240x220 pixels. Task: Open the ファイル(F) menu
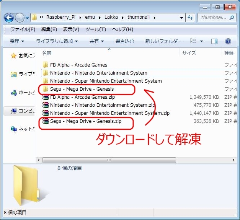point(23,29)
